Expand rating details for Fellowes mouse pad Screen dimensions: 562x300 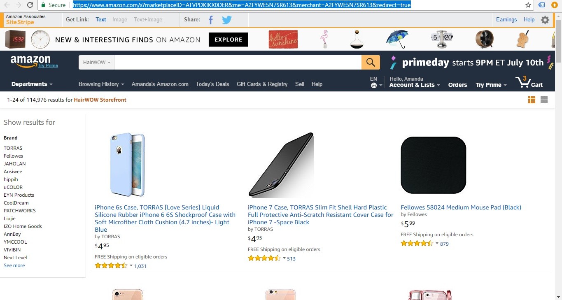pos(437,244)
